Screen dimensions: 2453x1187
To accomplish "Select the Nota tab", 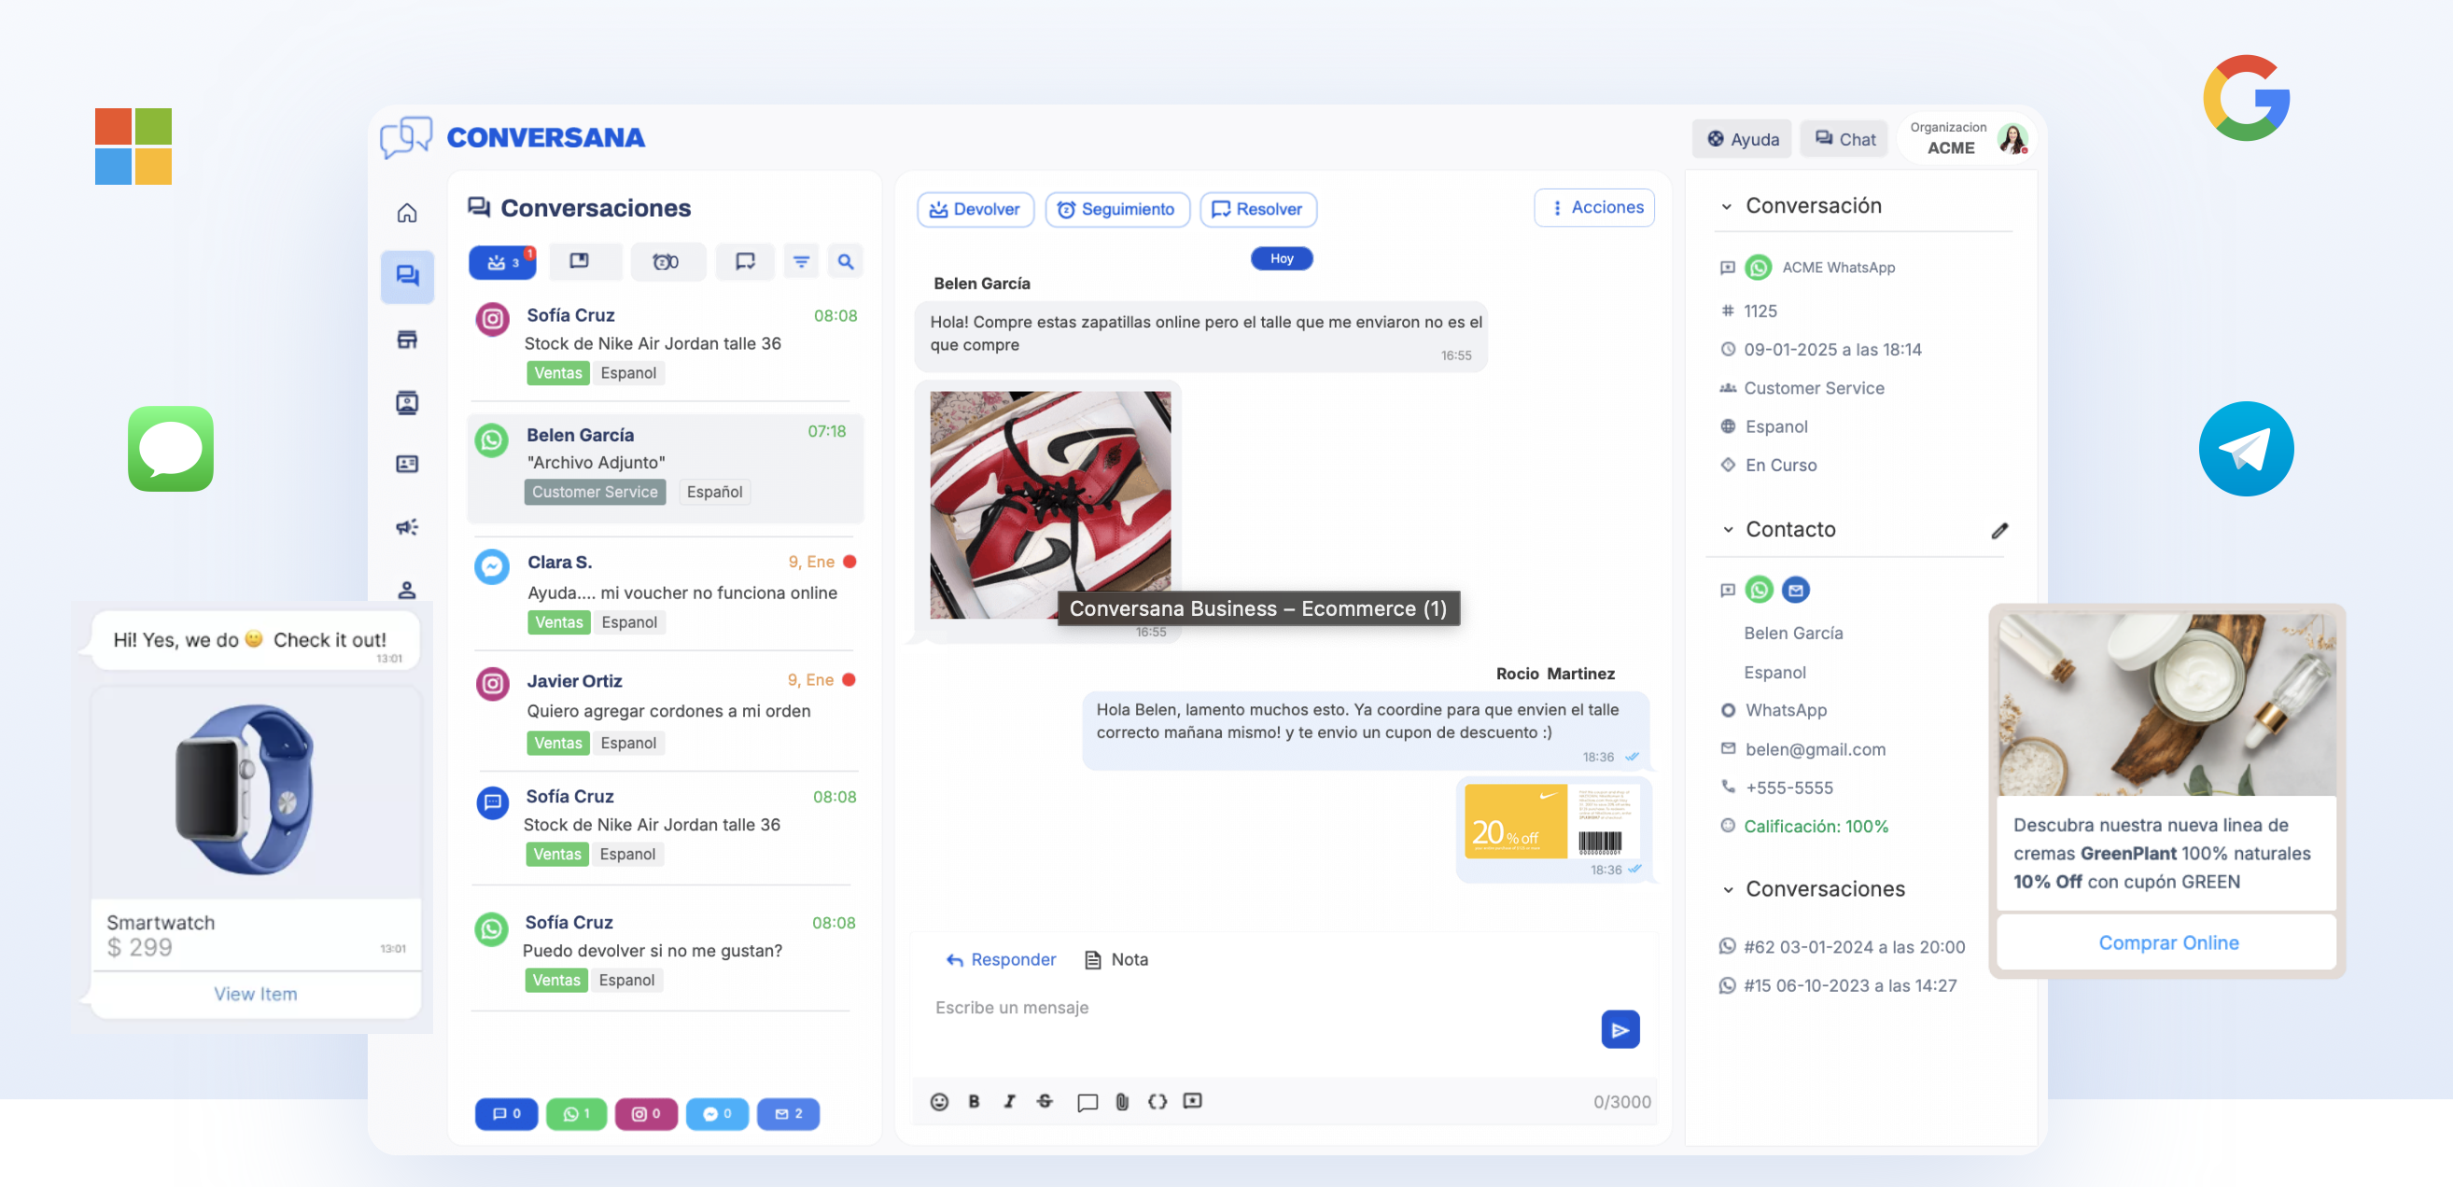I will [1116, 959].
